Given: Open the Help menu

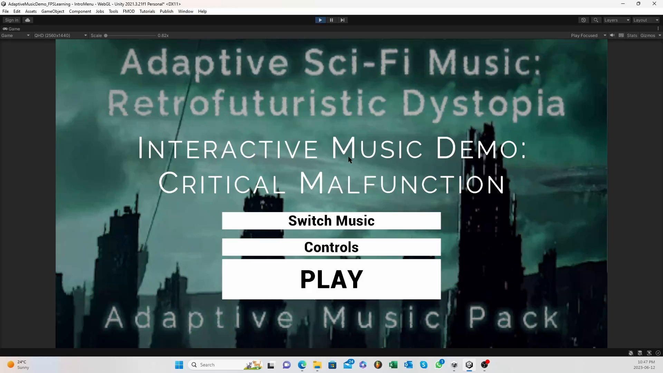Looking at the screenshot, I should (202, 11).
